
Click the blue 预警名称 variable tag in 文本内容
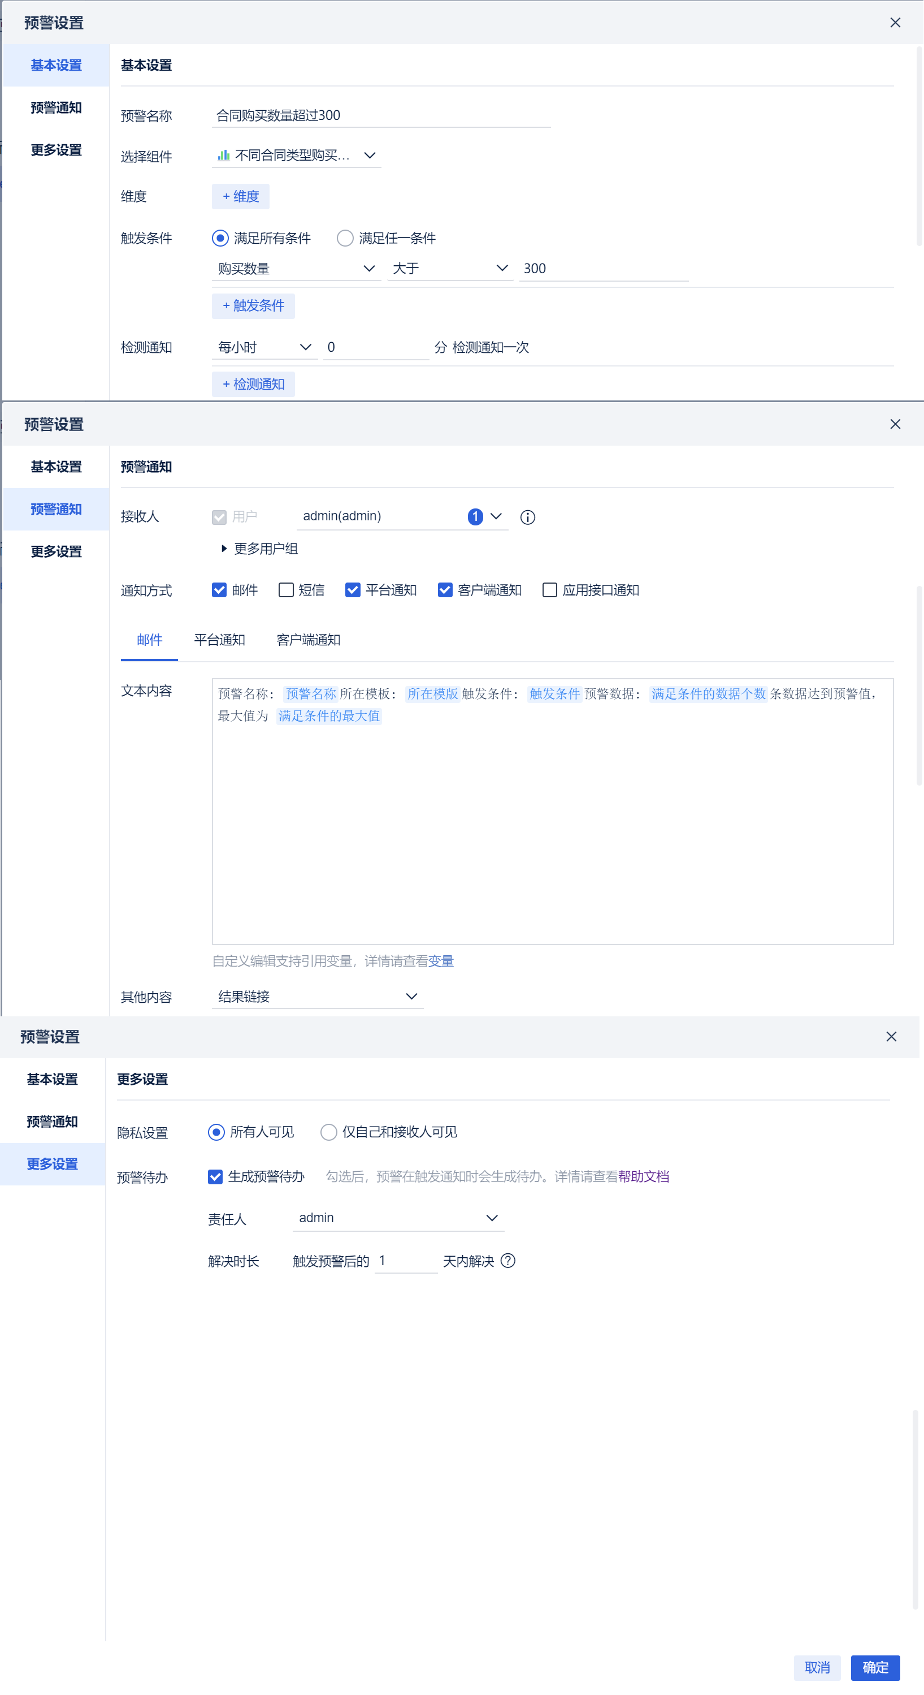(x=311, y=693)
